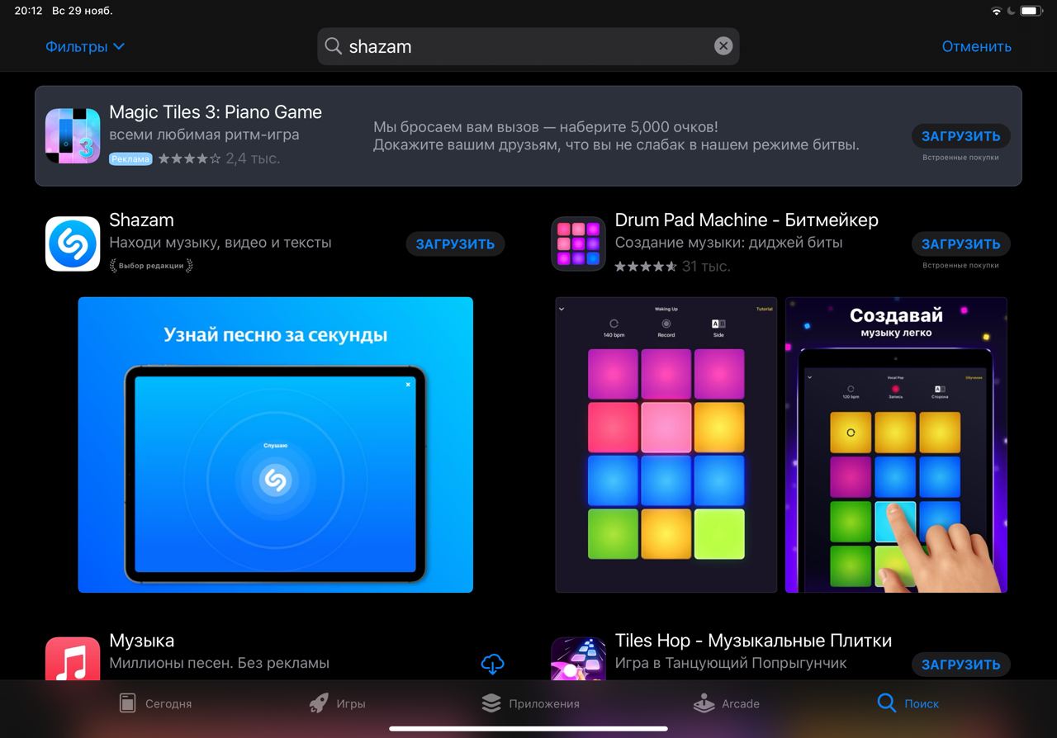Click the Музыка app title
1057x738 pixels.
[141, 641]
